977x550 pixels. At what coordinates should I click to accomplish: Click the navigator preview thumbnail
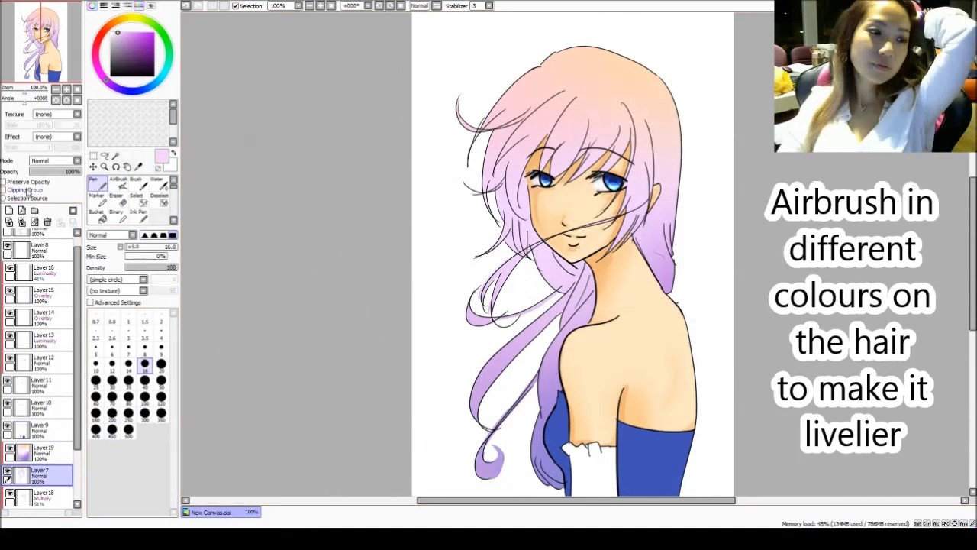click(41, 41)
